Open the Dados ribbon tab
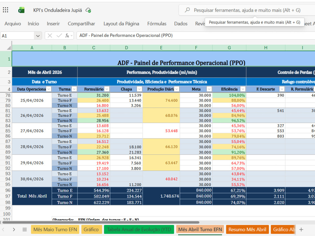This screenshot has width=315, height=236. click(x=181, y=24)
